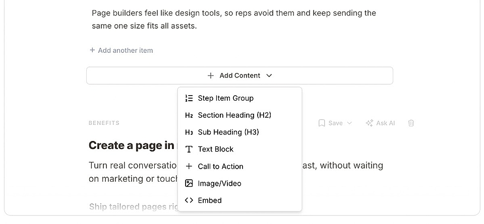Select Embed menu entry
Viewport: 484px width, 224px height.
point(240,200)
